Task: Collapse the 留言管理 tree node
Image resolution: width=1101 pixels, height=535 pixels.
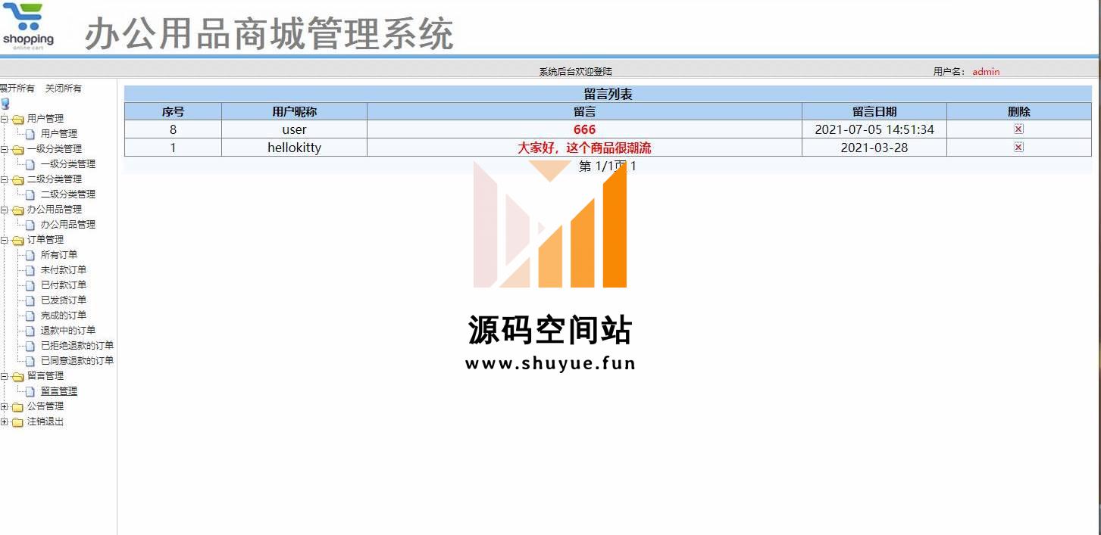Action: 5,376
